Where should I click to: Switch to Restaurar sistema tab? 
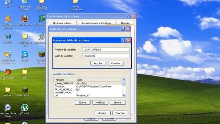point(62,23)
